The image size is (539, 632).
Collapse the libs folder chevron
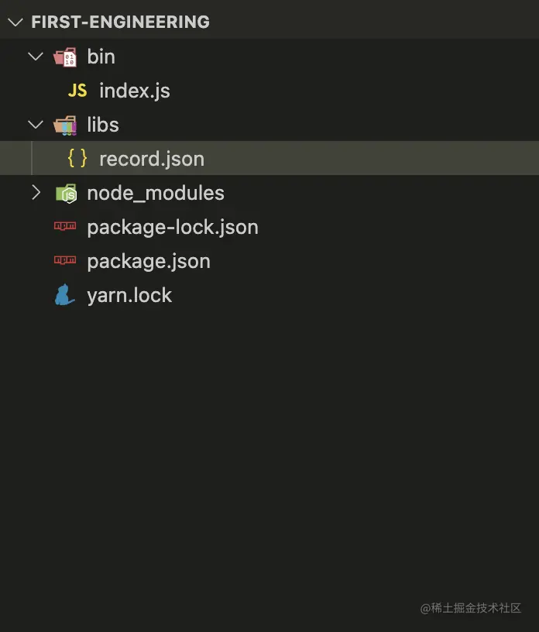click(x=36, y=125)
